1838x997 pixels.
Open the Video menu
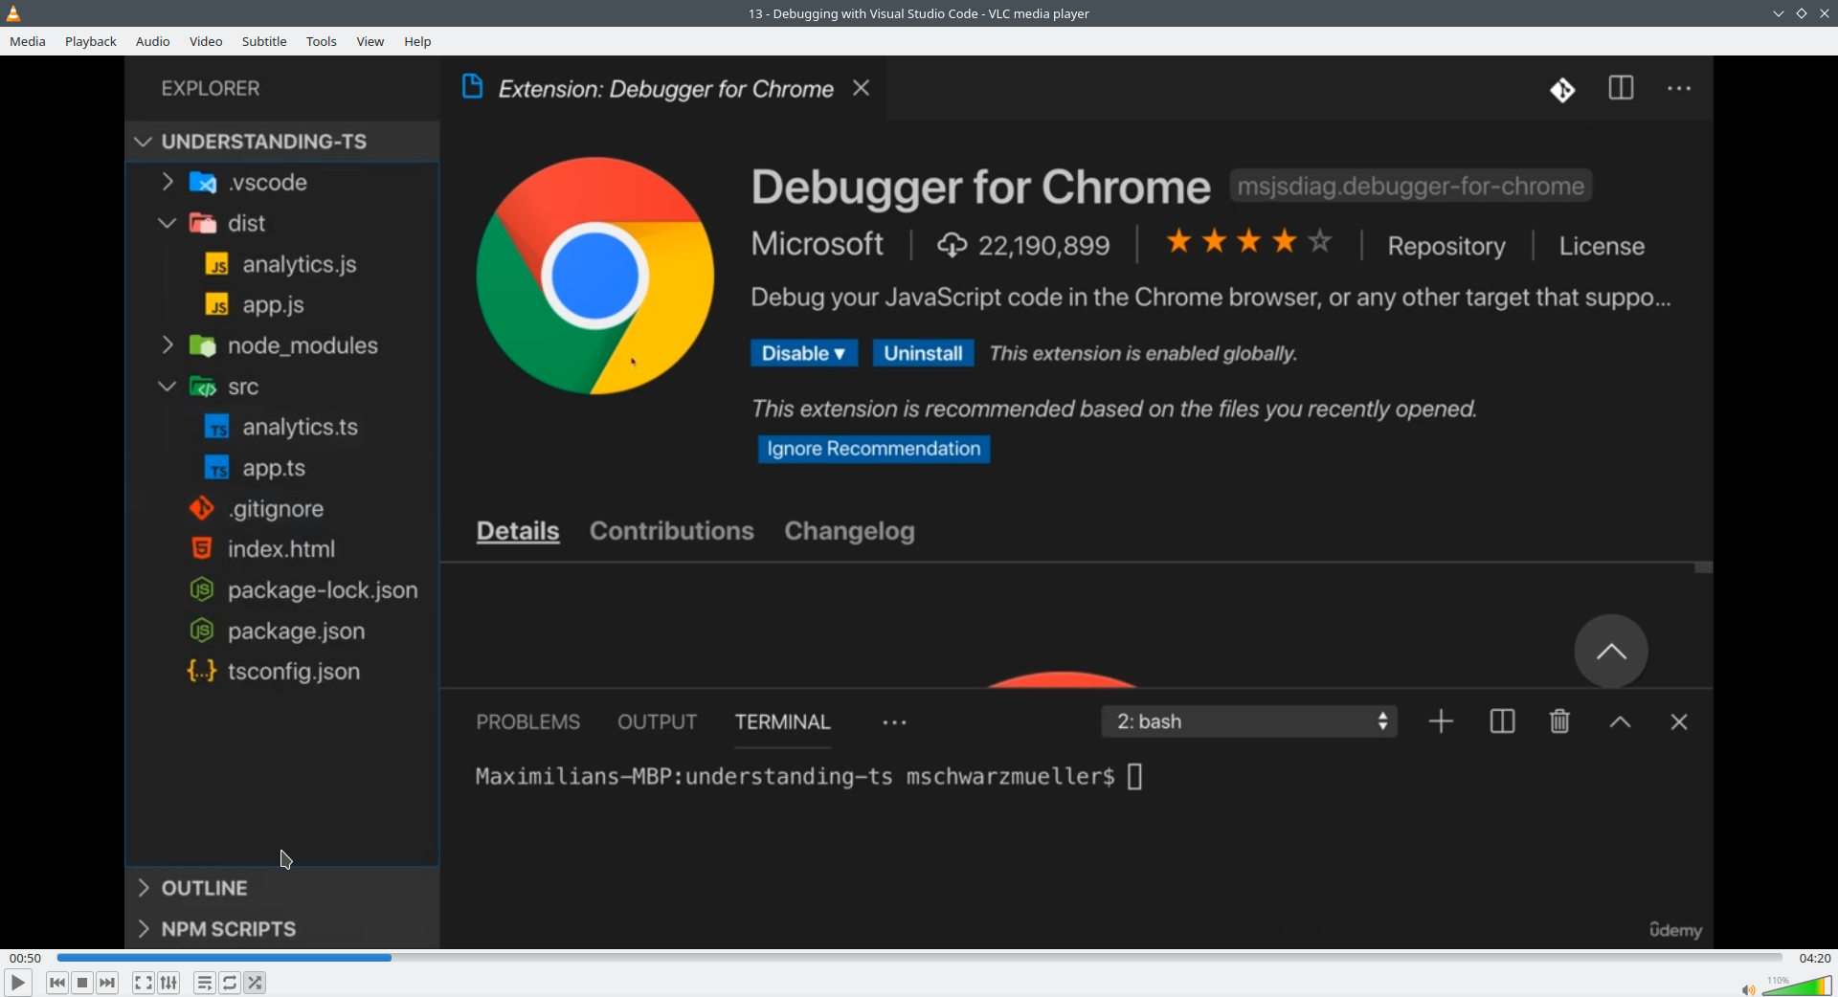click(206, 41)
